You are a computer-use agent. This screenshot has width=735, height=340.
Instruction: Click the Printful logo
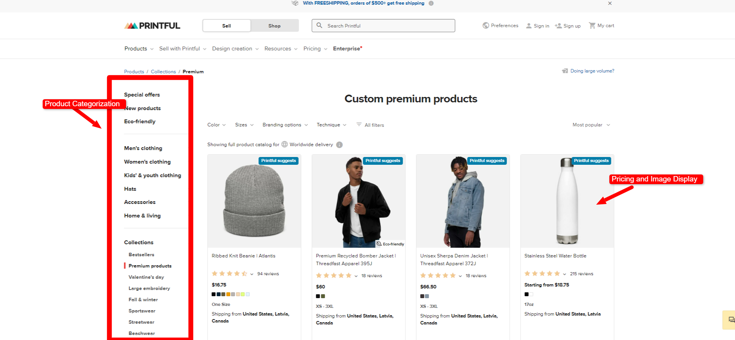[152, 26]
